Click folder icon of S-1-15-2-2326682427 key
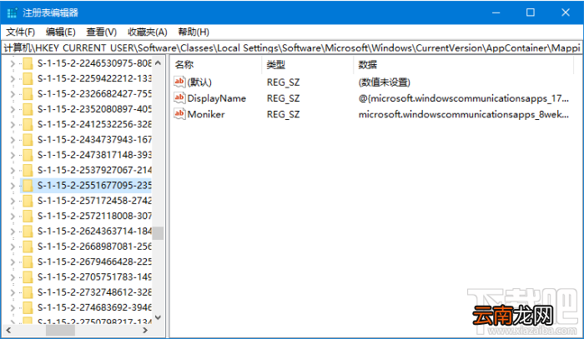The image size is (584, 339). (28, 94)
